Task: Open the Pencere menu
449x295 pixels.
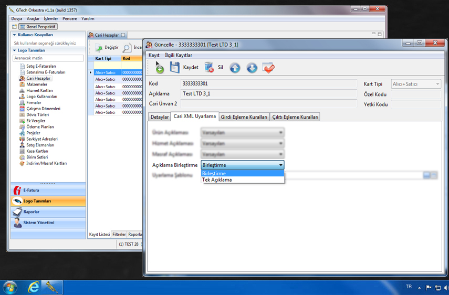Action: tap(70, 18)
